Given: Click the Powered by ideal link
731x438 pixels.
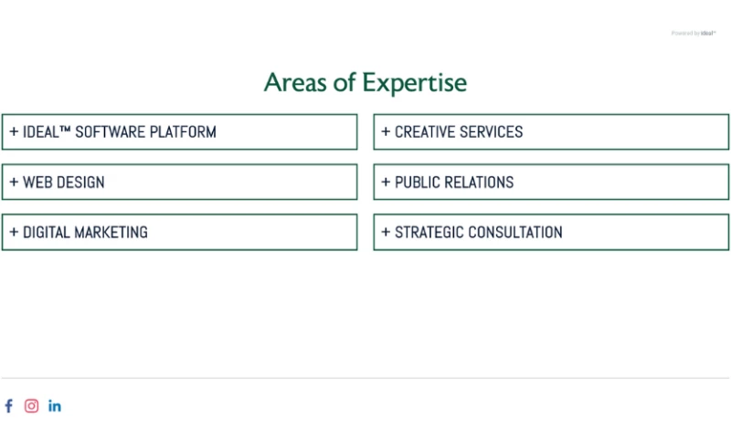Looking at the screenshot, I should 694,34.
